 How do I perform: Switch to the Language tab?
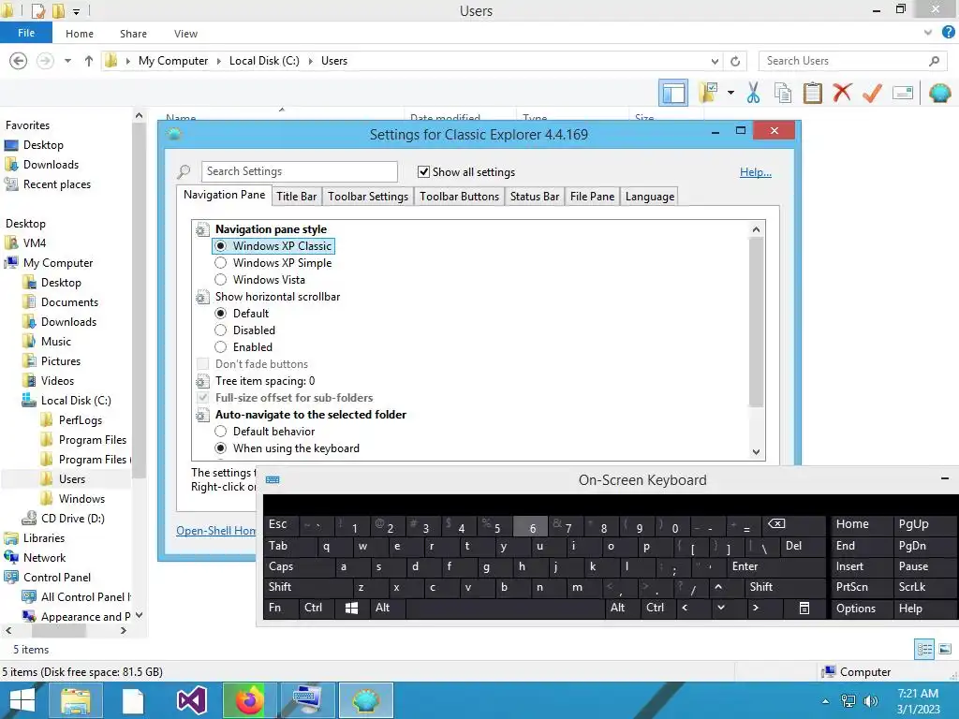(x=650, y=197)
